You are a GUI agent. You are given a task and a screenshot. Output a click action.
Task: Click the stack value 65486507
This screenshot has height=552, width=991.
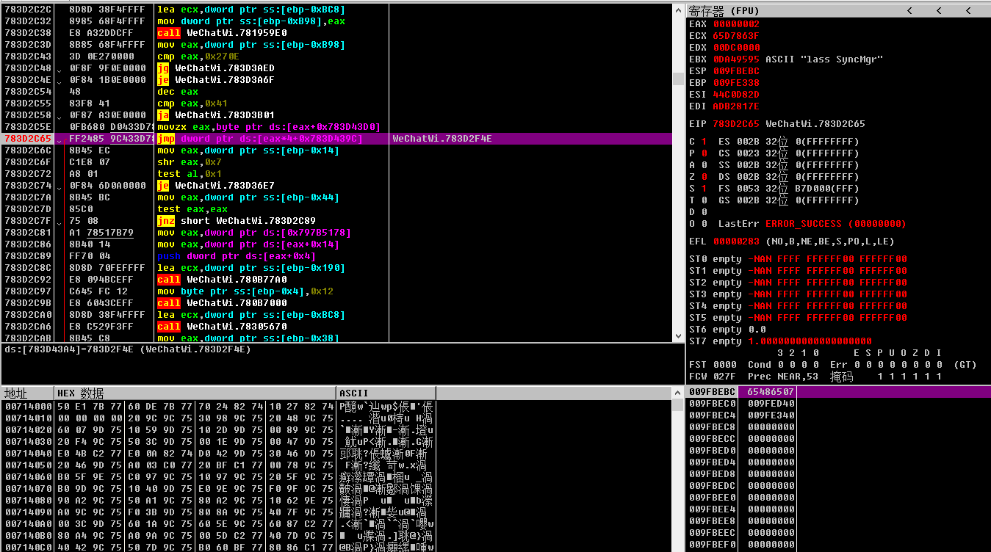pyautogui.click(x=771, y=392)
